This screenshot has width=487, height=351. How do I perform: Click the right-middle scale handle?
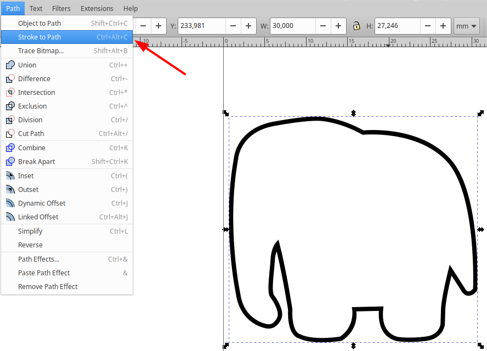pos(480,230)
